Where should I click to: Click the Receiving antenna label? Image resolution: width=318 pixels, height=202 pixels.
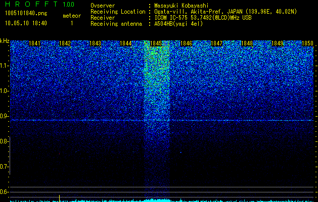116,24
